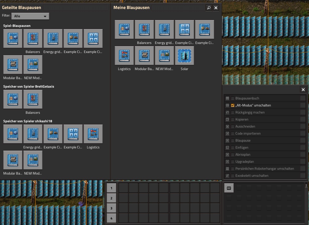Open the Logistics book of player shikashi18
The width and height of the screenshot is (309, 225).
[93, 134]
